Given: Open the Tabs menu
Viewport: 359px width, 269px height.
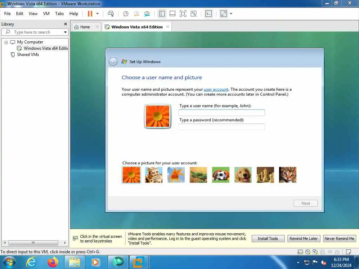Looking at the screenshot, I should [x=59, y=14].
